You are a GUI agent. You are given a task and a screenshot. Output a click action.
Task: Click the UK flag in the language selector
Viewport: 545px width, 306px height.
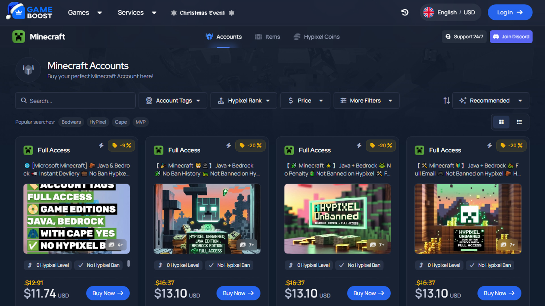pyautogui.click(x=429, y=12)
